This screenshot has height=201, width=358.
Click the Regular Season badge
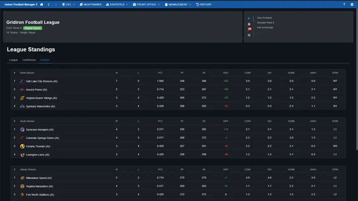(x=32, y=28)
